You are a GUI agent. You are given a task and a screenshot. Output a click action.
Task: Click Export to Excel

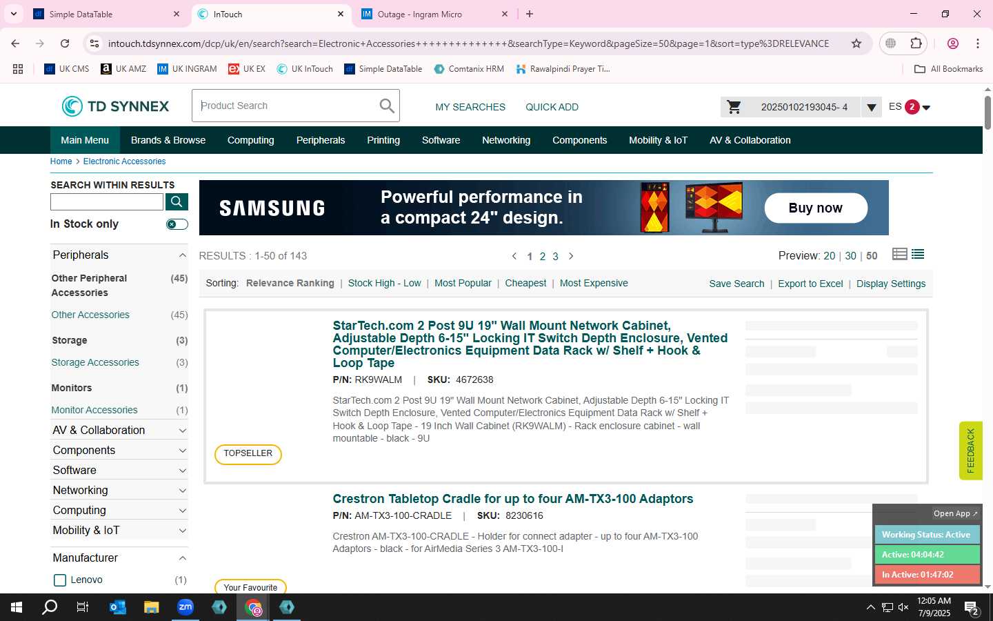810,284
